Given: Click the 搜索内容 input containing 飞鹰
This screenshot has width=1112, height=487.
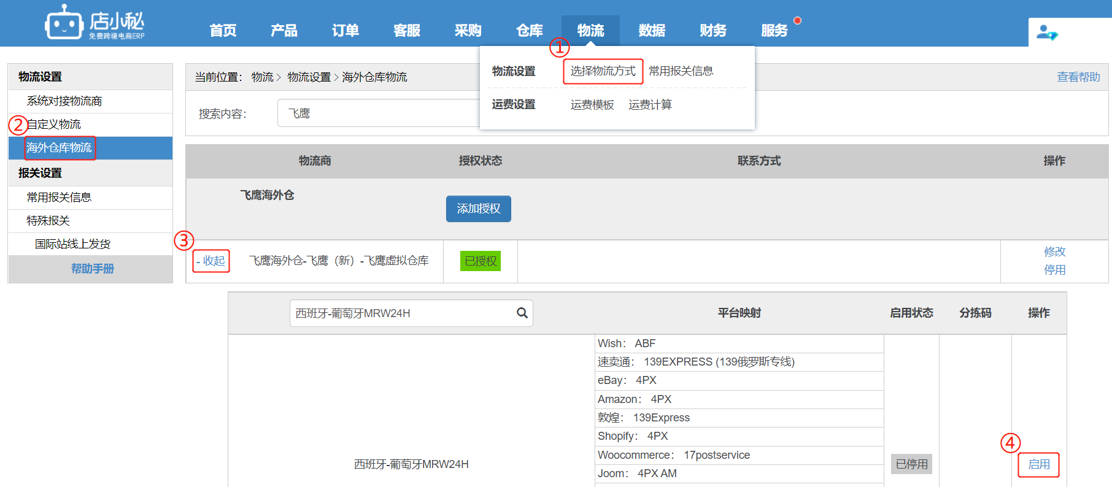Looking at the screenshot, I should click(379, 113).
